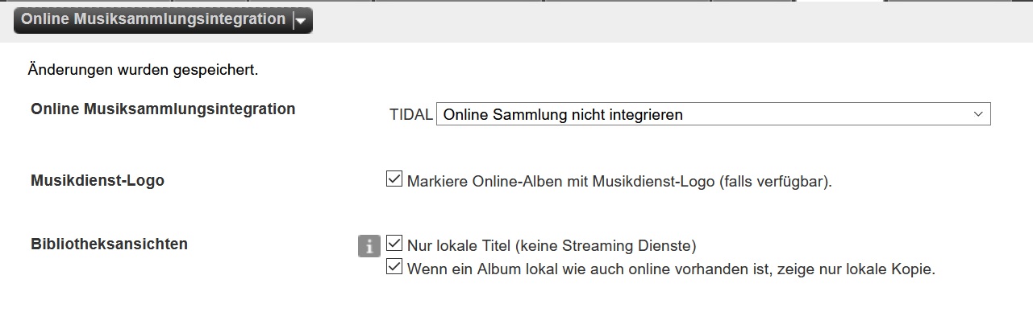Image resolution: width=1033 pixels, height=312 pixels.
Task: Disable the 'zeige nur lokale Kopie' checkbox
Action: click(394, 267)
